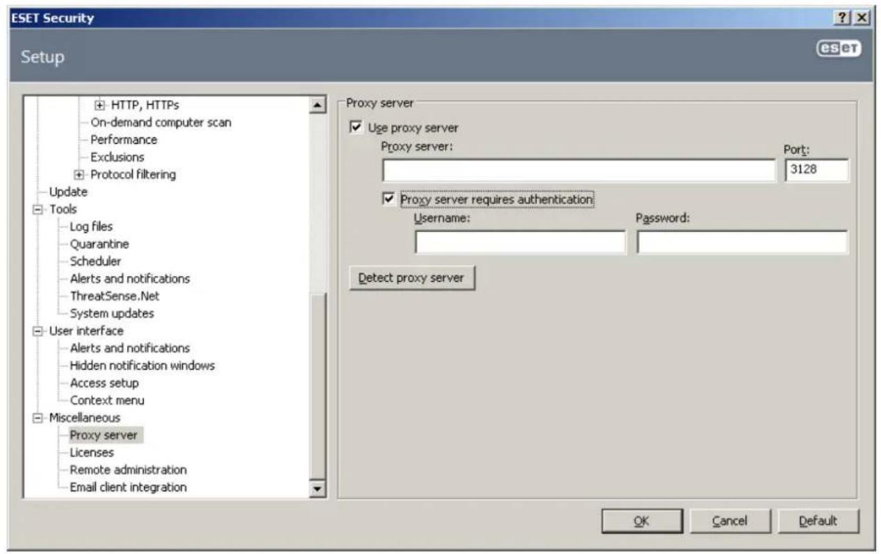Open Alerts and notifications under User interface

click(129, 348)
